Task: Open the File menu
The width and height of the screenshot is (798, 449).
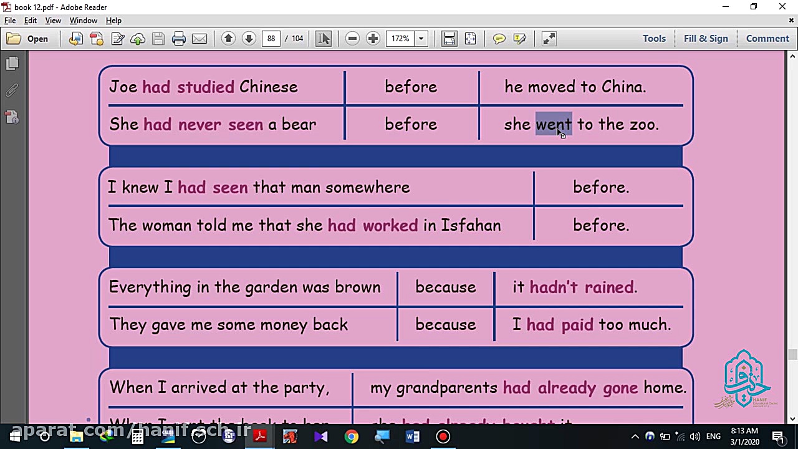Action: pyautogui.click(x=10, y=21)
